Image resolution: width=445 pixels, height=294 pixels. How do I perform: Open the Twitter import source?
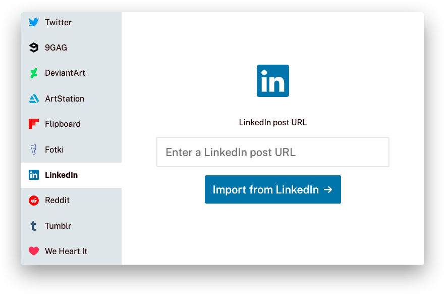coord(71,22)
